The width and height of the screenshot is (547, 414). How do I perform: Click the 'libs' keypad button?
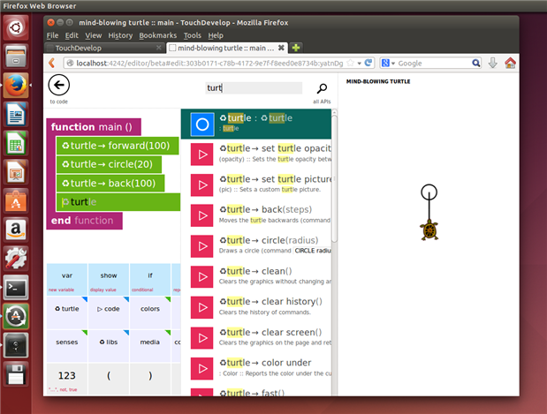click(109, 346)
